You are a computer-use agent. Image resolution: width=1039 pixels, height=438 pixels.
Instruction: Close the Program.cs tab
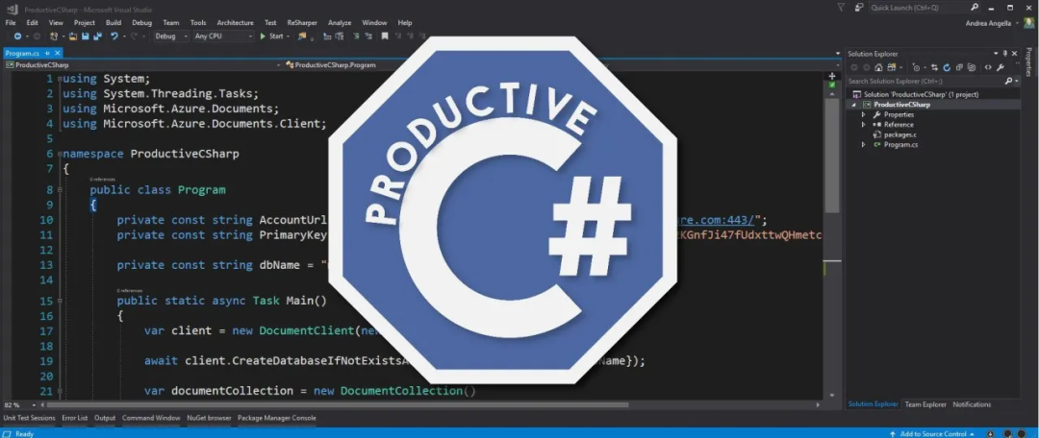point(58,53)
